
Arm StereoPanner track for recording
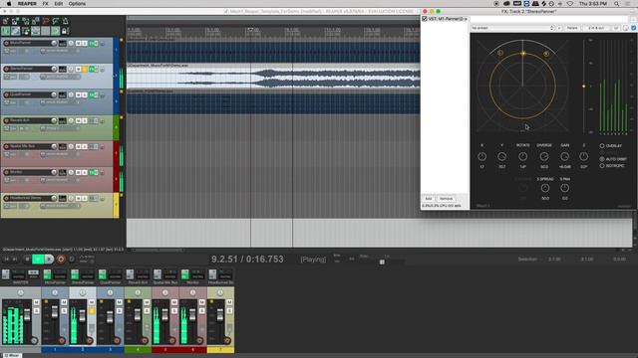click(6, 69)
